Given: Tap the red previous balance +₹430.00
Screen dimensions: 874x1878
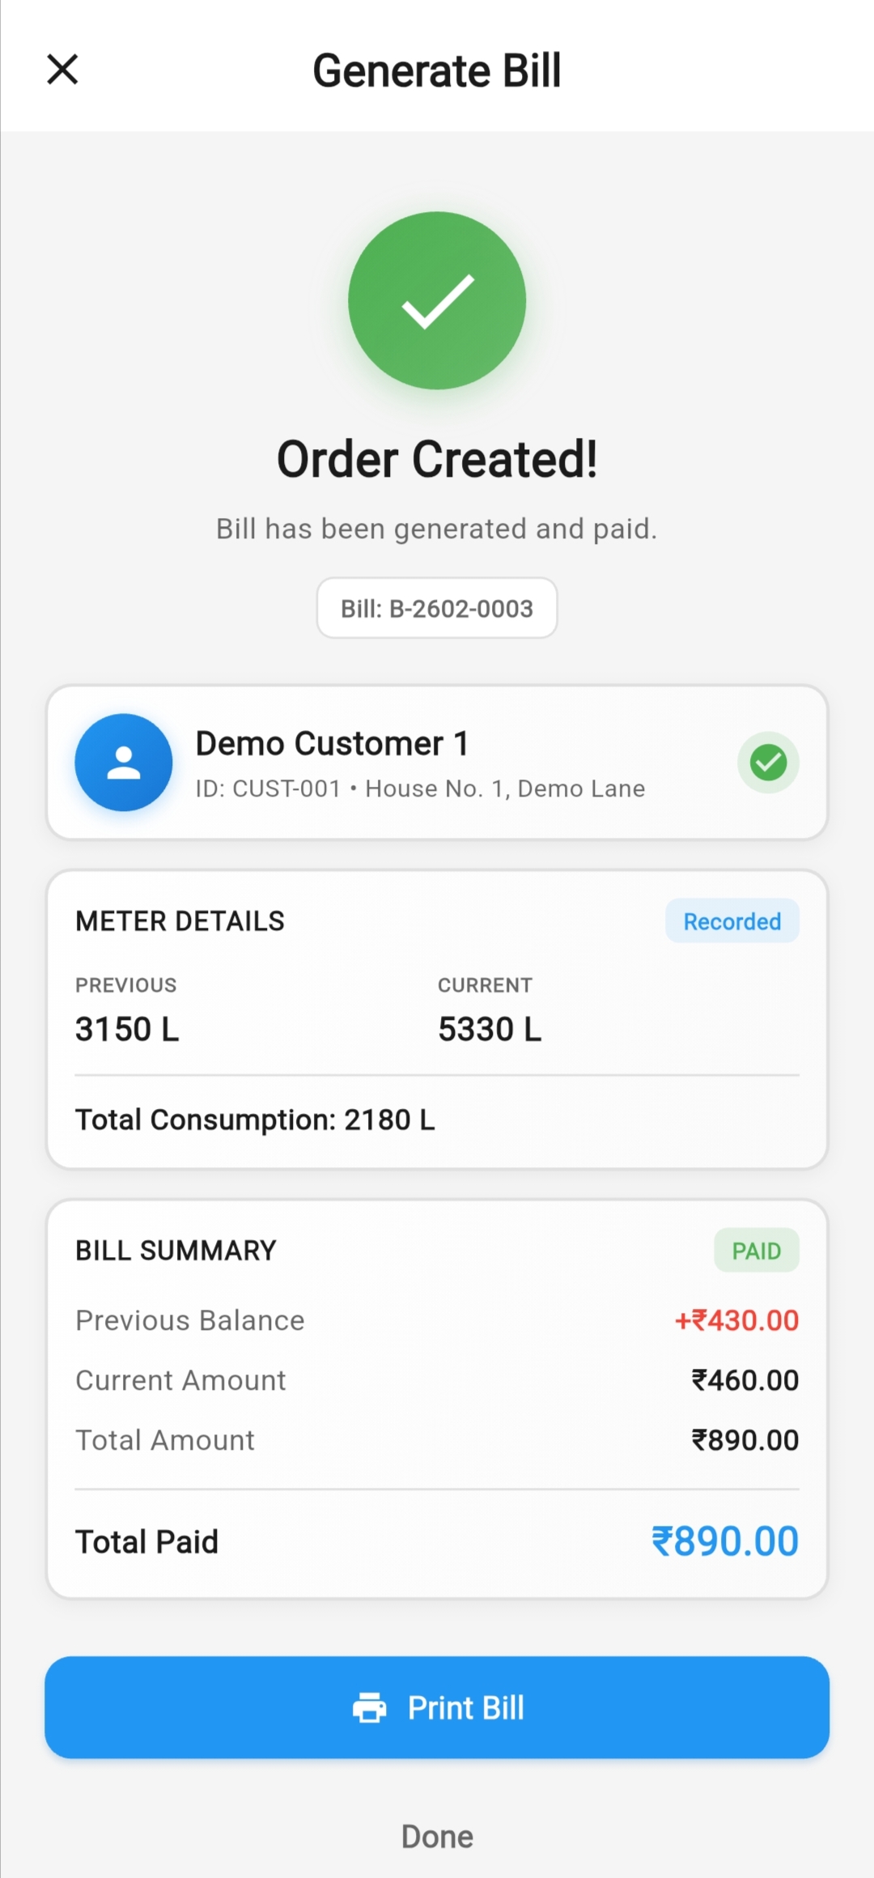Looking at the screenshot, I should pyautogui.click(x=736, y=1320).
